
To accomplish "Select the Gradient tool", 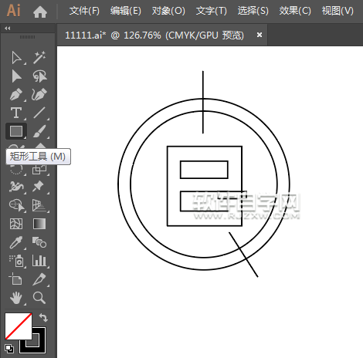I will pyautogui.click(x=39, y=224).
